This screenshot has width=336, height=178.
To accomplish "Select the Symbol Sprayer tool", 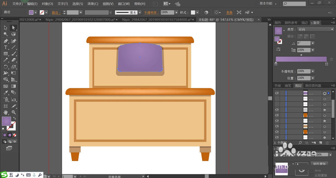I will [x=6, y=99].
